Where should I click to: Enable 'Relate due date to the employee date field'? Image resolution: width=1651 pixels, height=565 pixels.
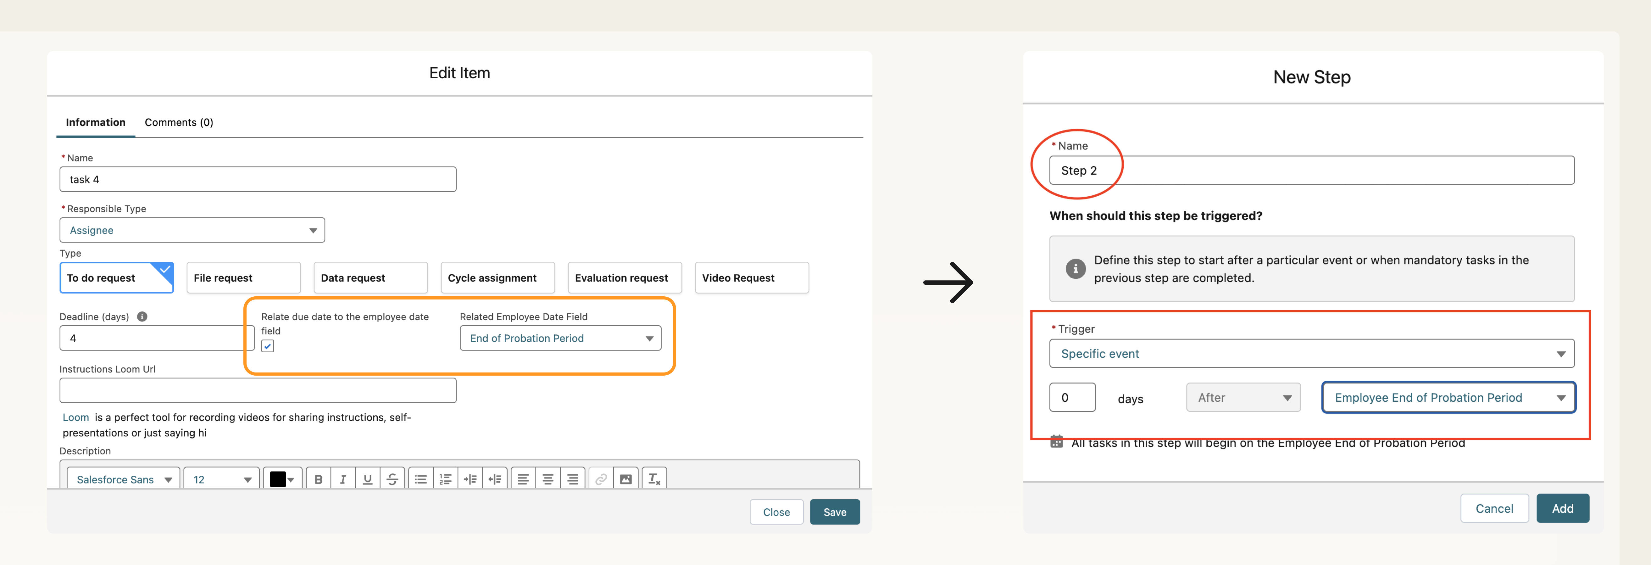coord(268,346)
